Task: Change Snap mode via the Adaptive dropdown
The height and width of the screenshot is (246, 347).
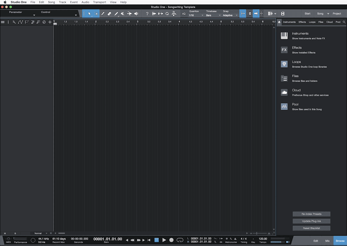Action: tap(229, 15)
